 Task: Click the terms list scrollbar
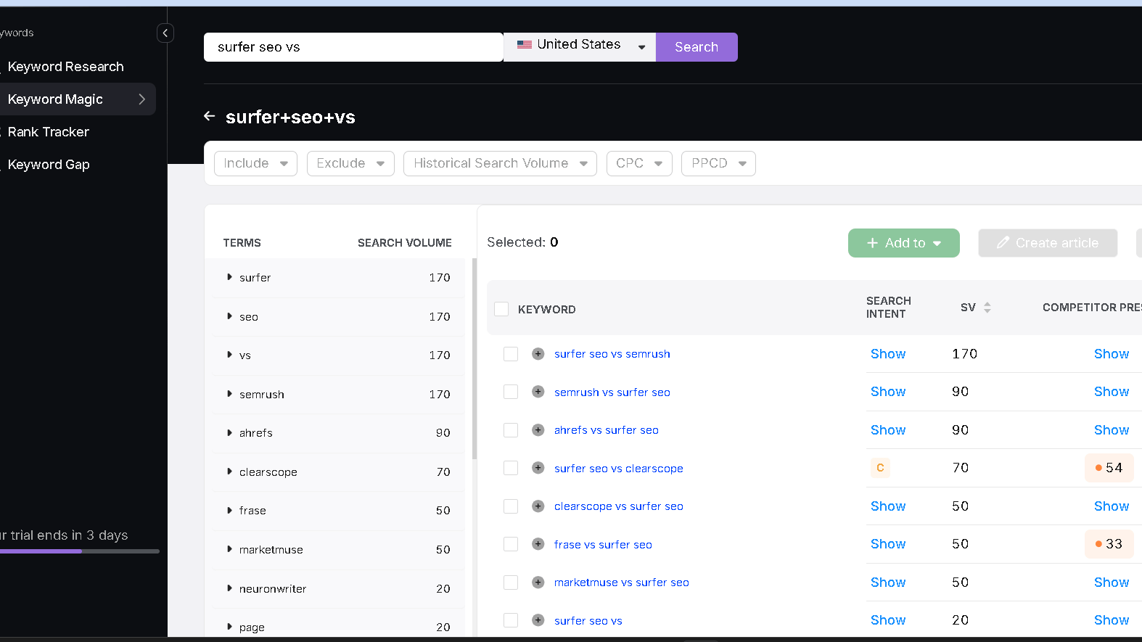475,359
